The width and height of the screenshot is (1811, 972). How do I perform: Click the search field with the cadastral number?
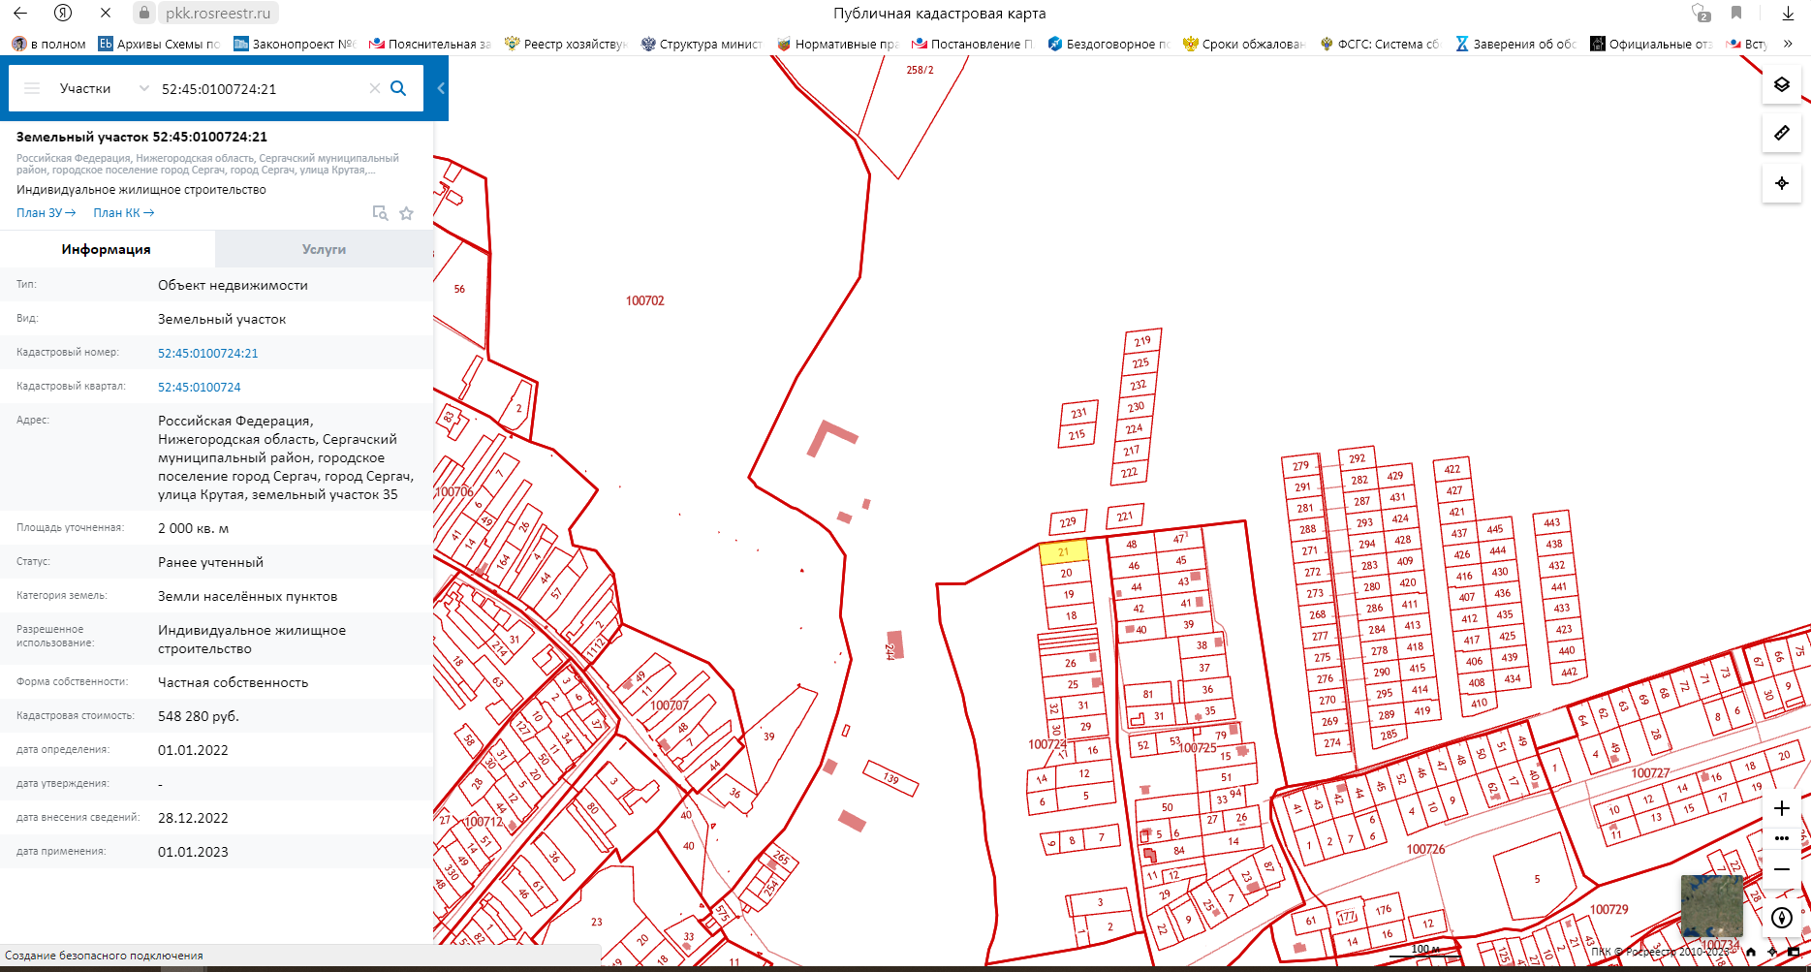262,88
